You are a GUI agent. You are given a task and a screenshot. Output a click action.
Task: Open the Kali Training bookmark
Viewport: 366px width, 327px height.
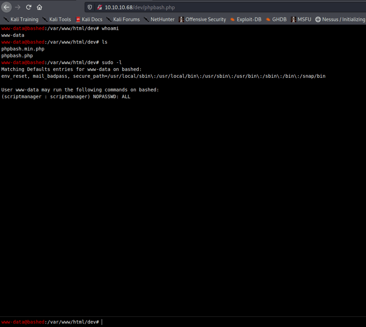click(x=21, y=19)
